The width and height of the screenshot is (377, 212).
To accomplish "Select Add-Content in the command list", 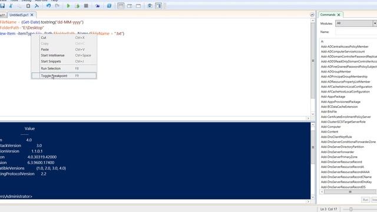I will [329, 132].
